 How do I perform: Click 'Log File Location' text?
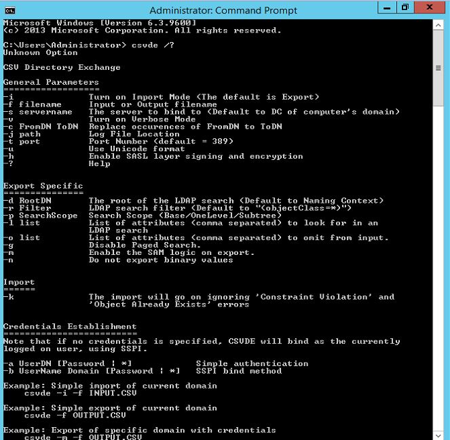(134, 134)
